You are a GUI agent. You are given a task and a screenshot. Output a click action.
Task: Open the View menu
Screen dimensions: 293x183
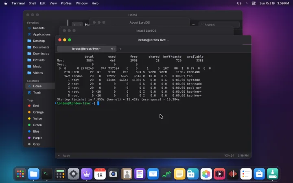pos(53,3)
